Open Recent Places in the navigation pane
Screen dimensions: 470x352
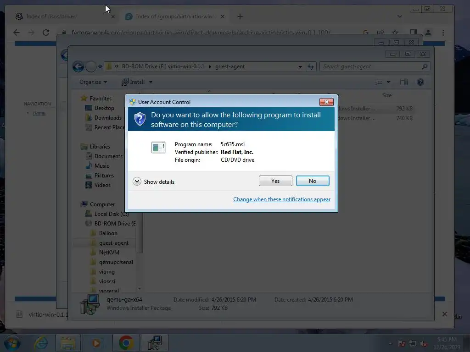point(106,127)
